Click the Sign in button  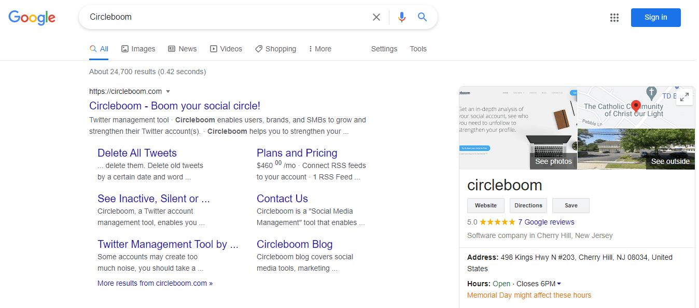click(x=655, y=18)
